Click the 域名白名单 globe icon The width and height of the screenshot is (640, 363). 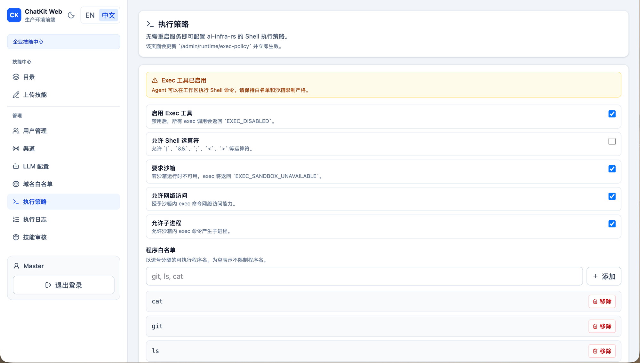pos(16,184)
